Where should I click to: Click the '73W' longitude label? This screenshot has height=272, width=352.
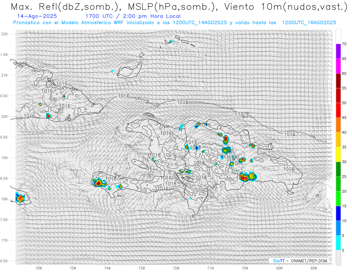(142, 268)
